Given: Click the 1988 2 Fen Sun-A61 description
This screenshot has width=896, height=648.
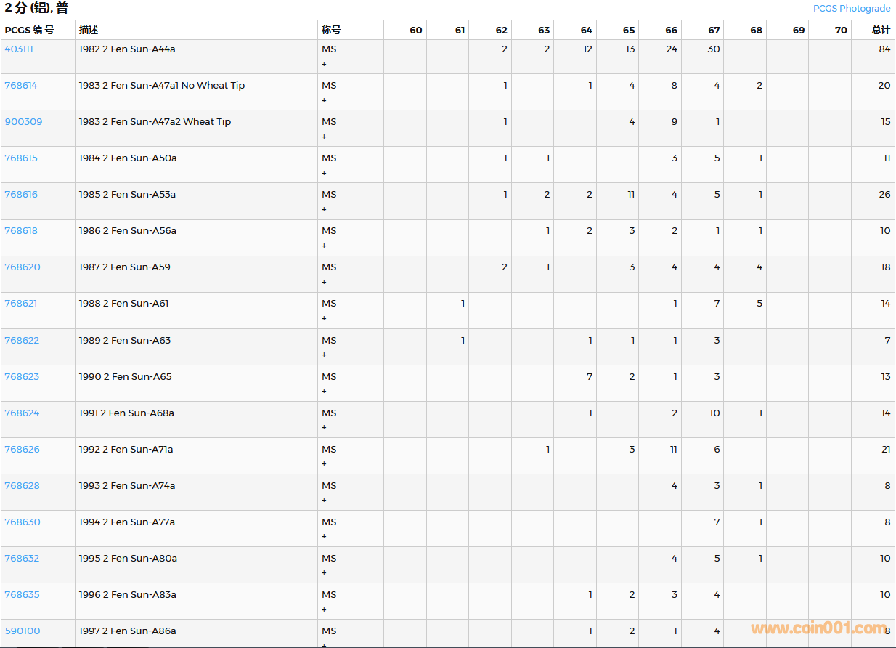Looking at the screenshot, I should click(x=123, y=304).
